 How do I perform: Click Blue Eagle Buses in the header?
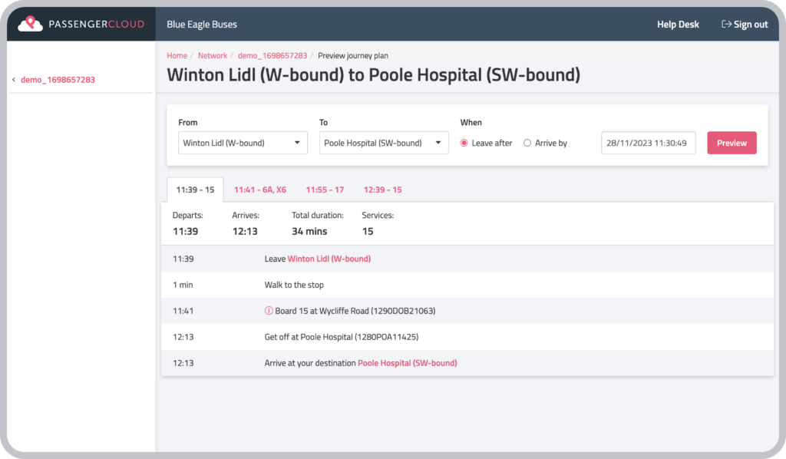coord(202,25)
